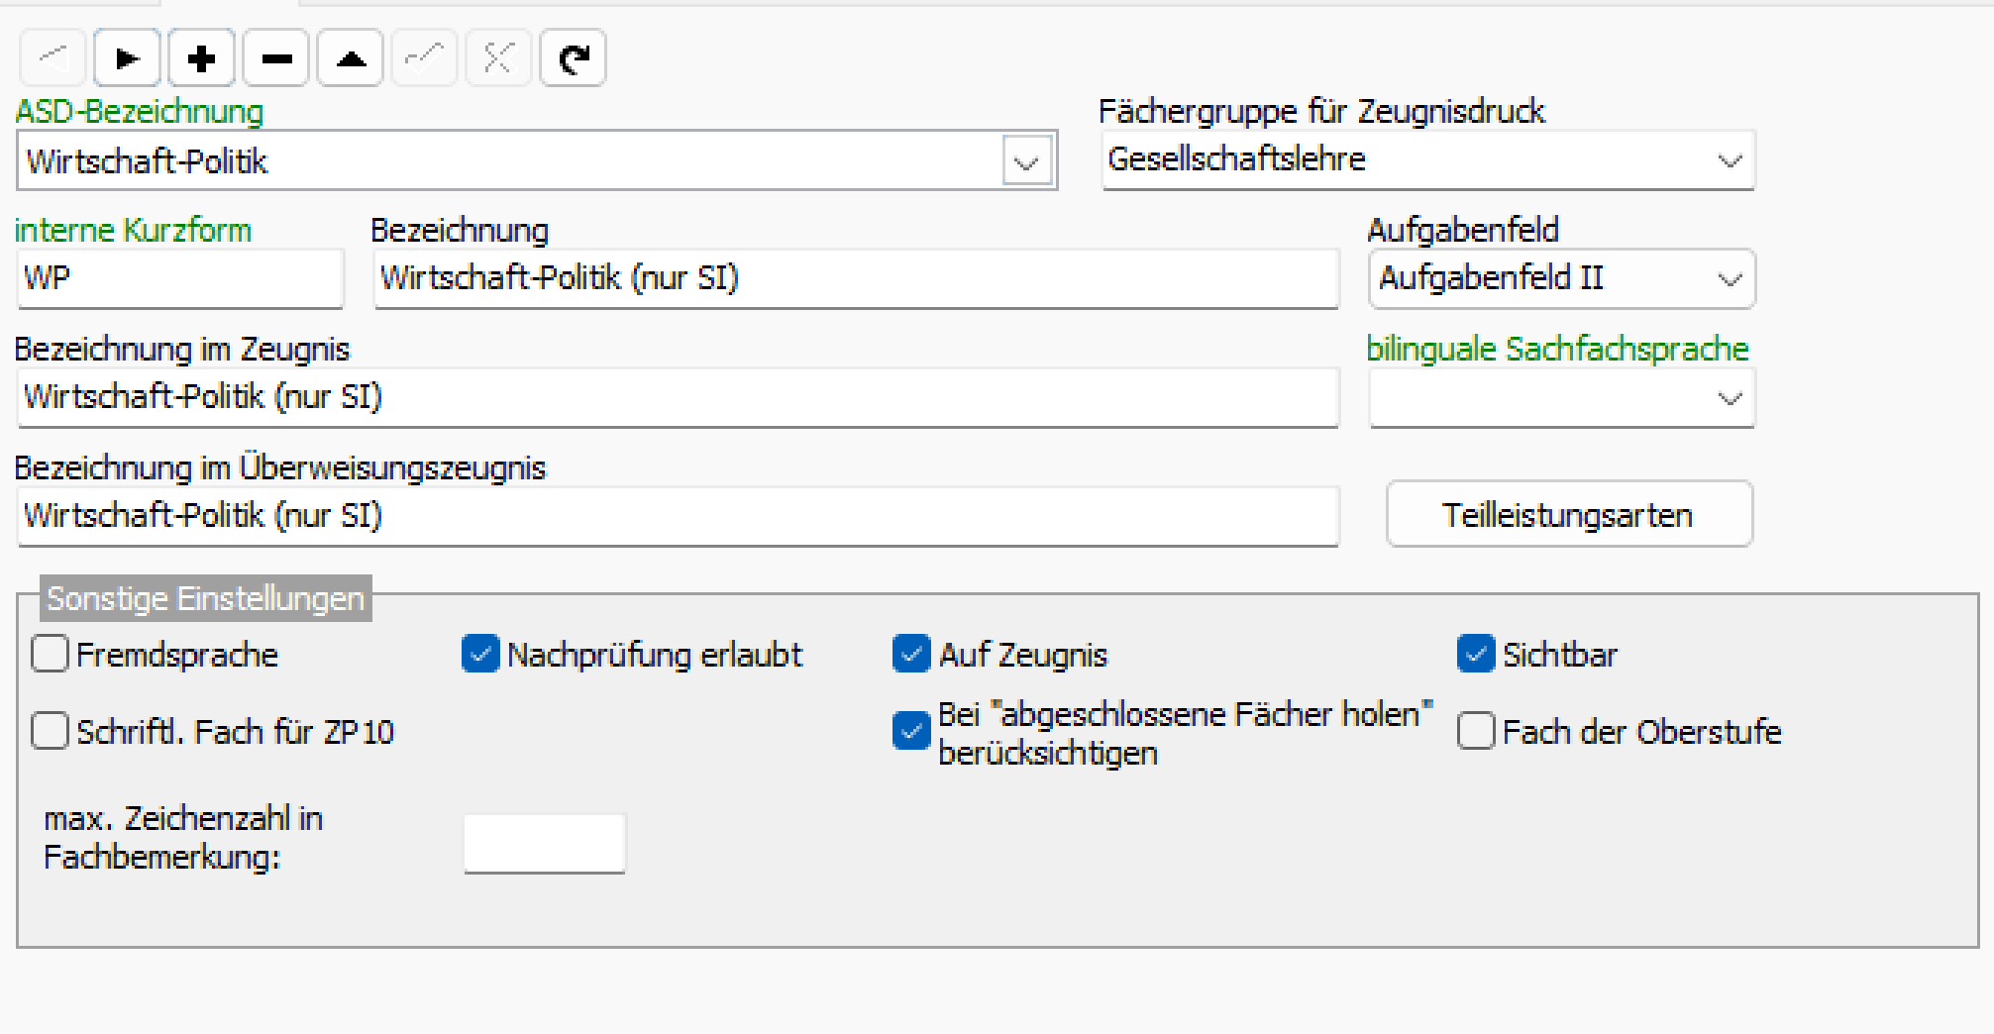Screen dimensions: 1994x1034
Task: Click the X cancel icon
Action: pyautogui.click(x=498, y=58)
